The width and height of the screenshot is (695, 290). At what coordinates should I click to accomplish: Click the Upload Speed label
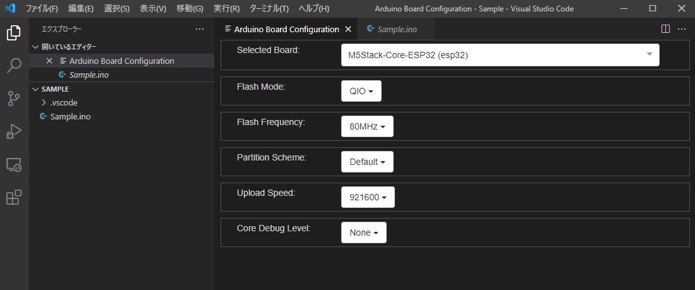coord(267,193)
